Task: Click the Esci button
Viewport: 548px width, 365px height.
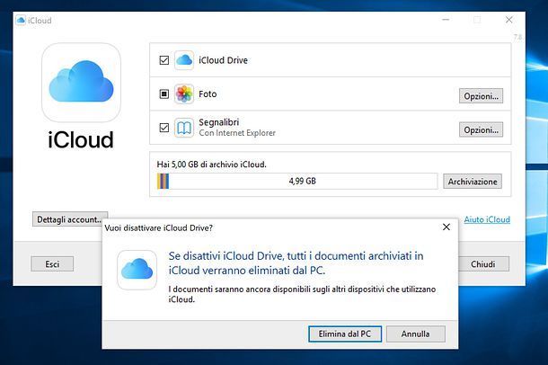Action: pyautogui.click(x=52, y=264)
